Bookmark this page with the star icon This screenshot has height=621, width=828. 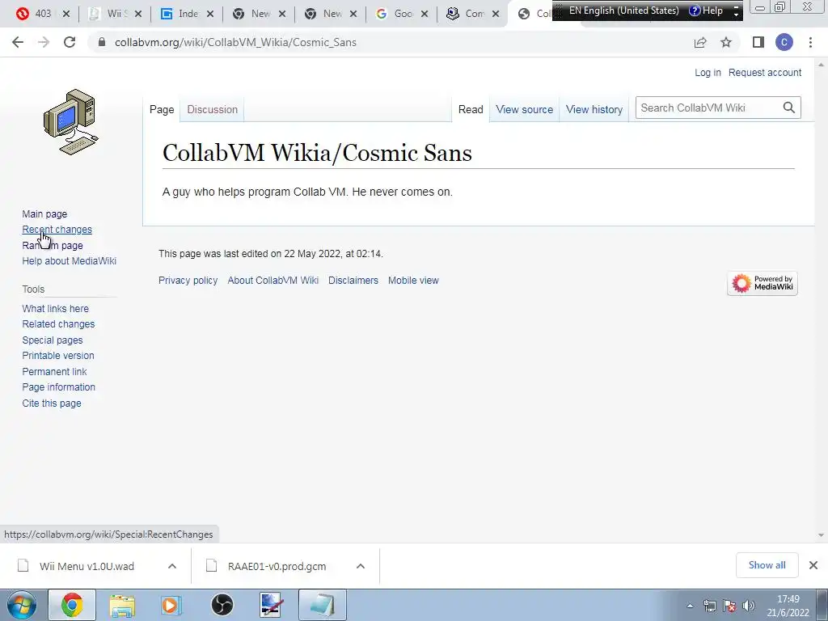727,42
